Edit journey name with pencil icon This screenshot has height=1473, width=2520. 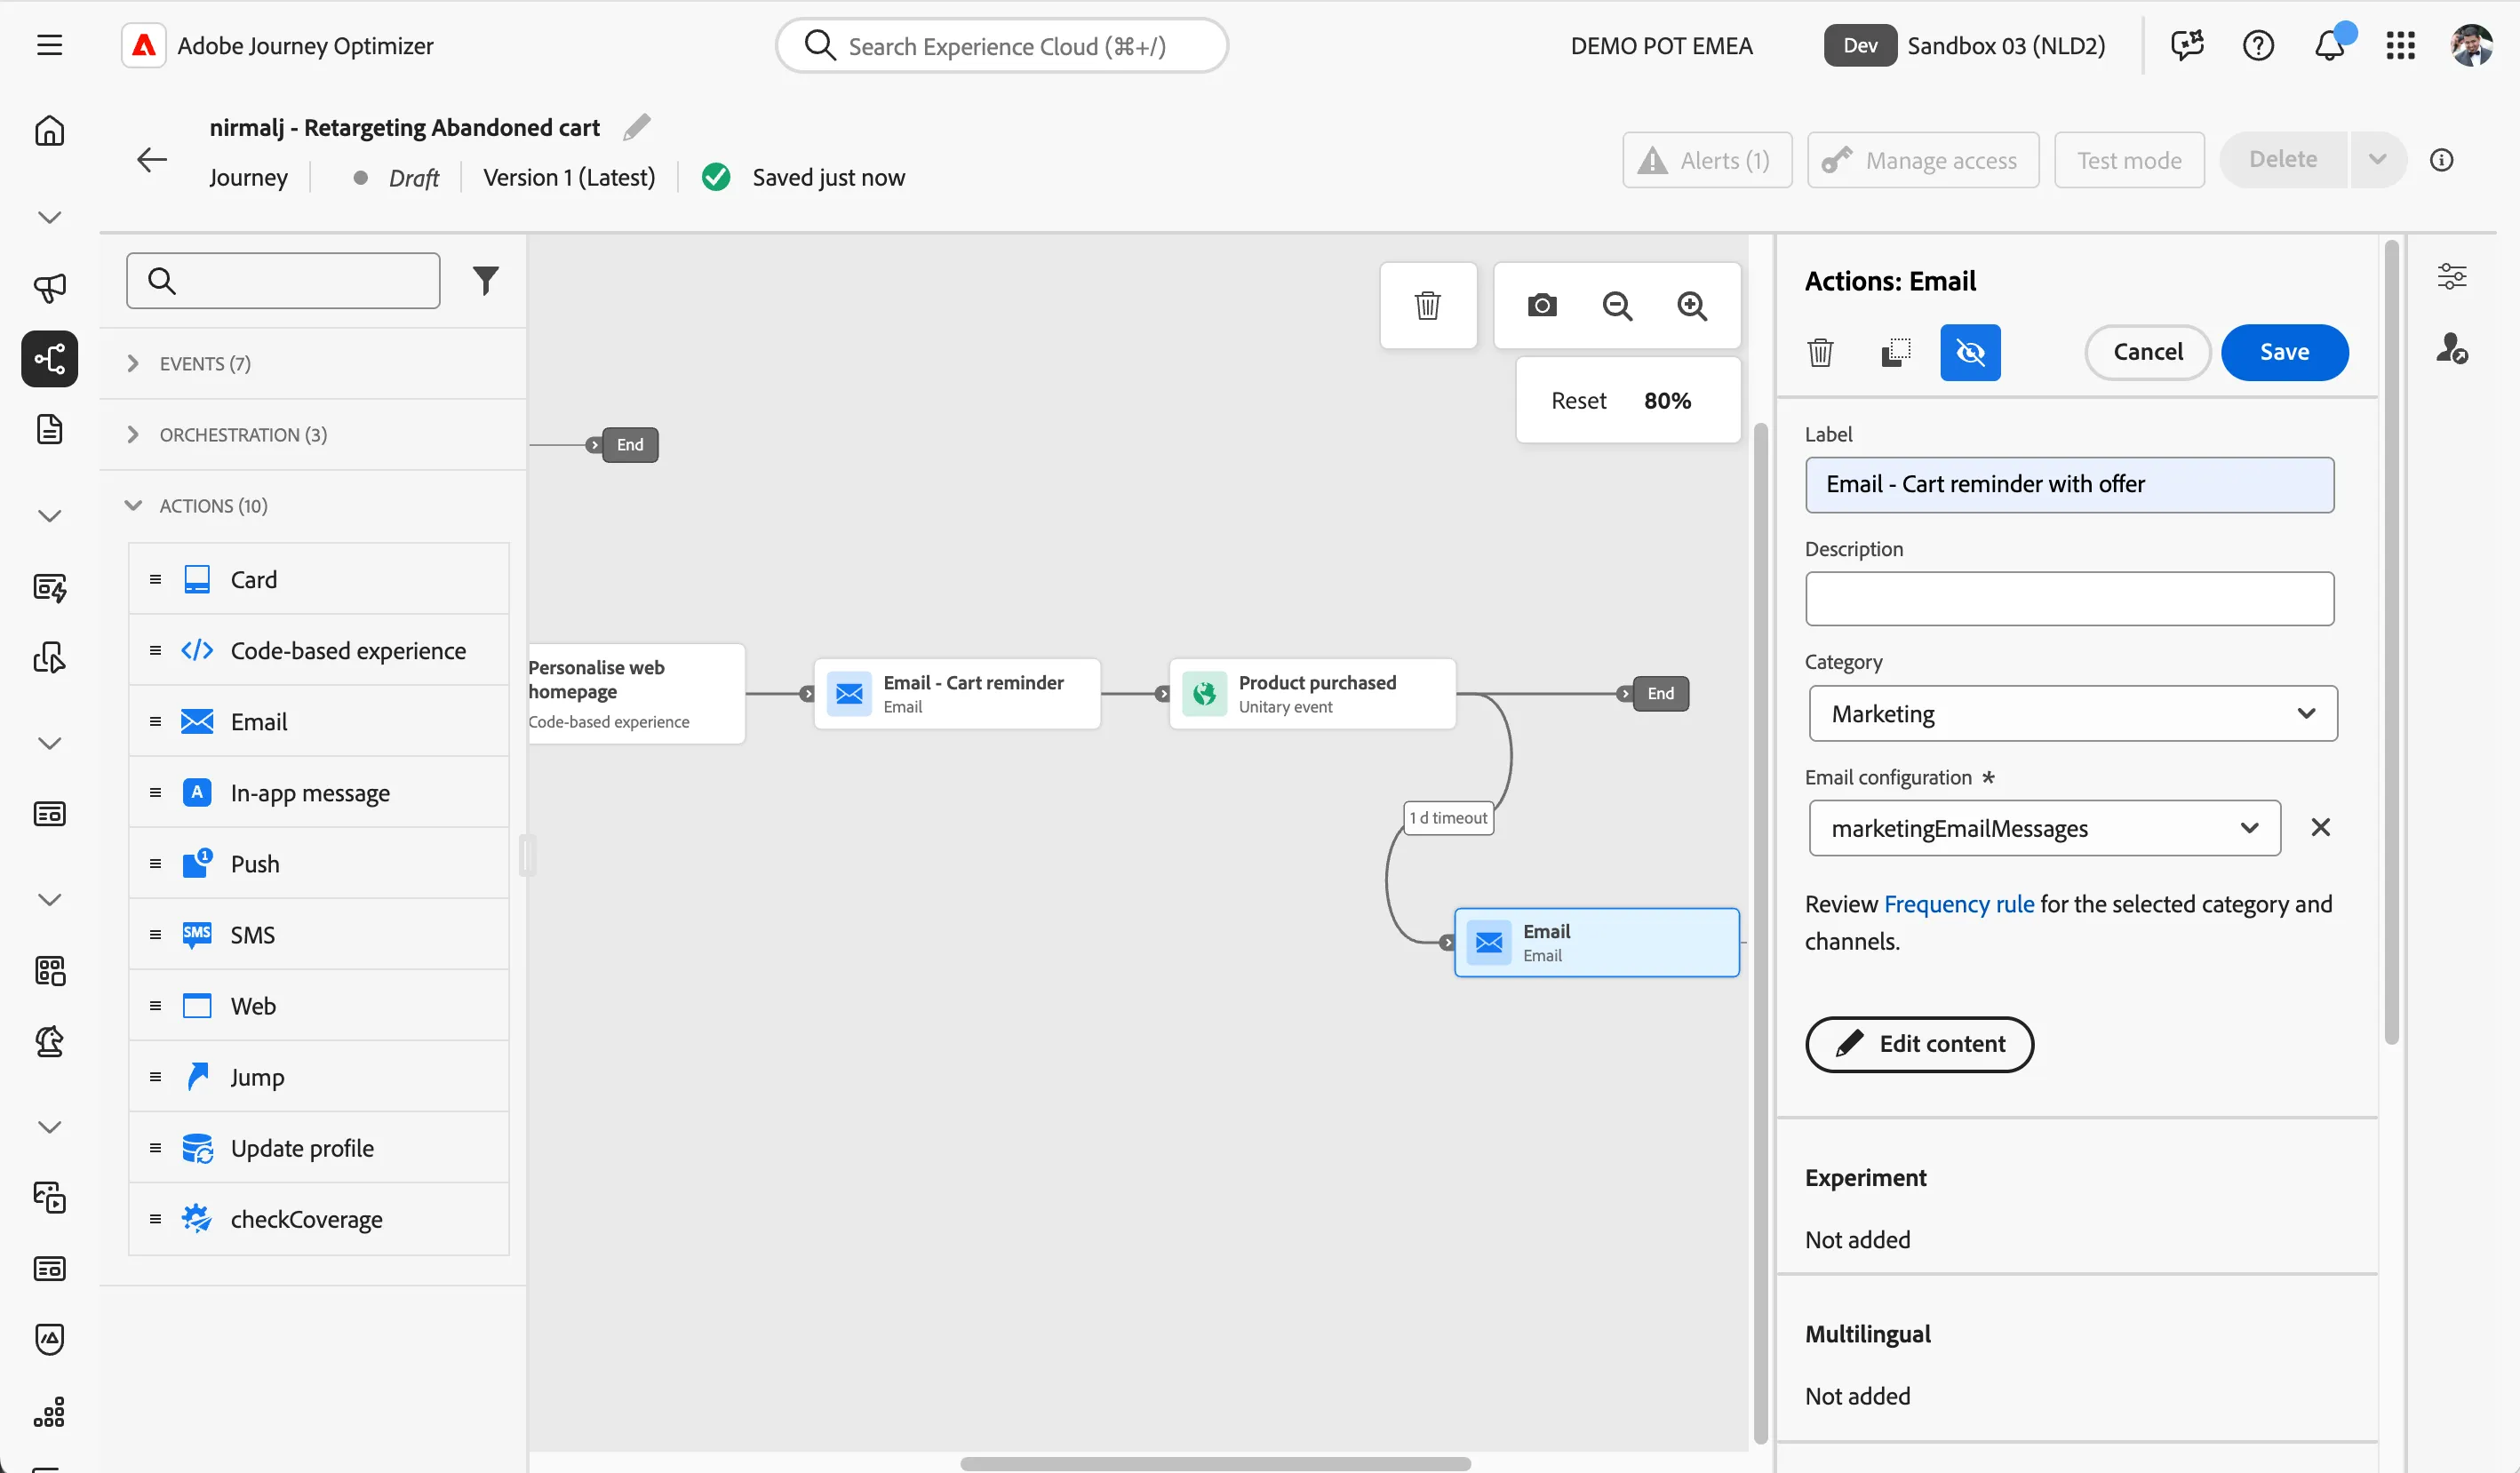[637, 127]
